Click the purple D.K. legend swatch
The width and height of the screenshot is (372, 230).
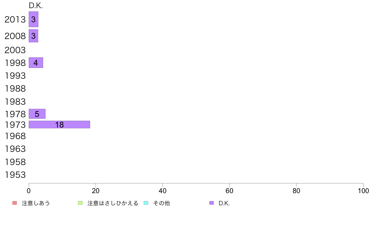(x=212, y=203)
